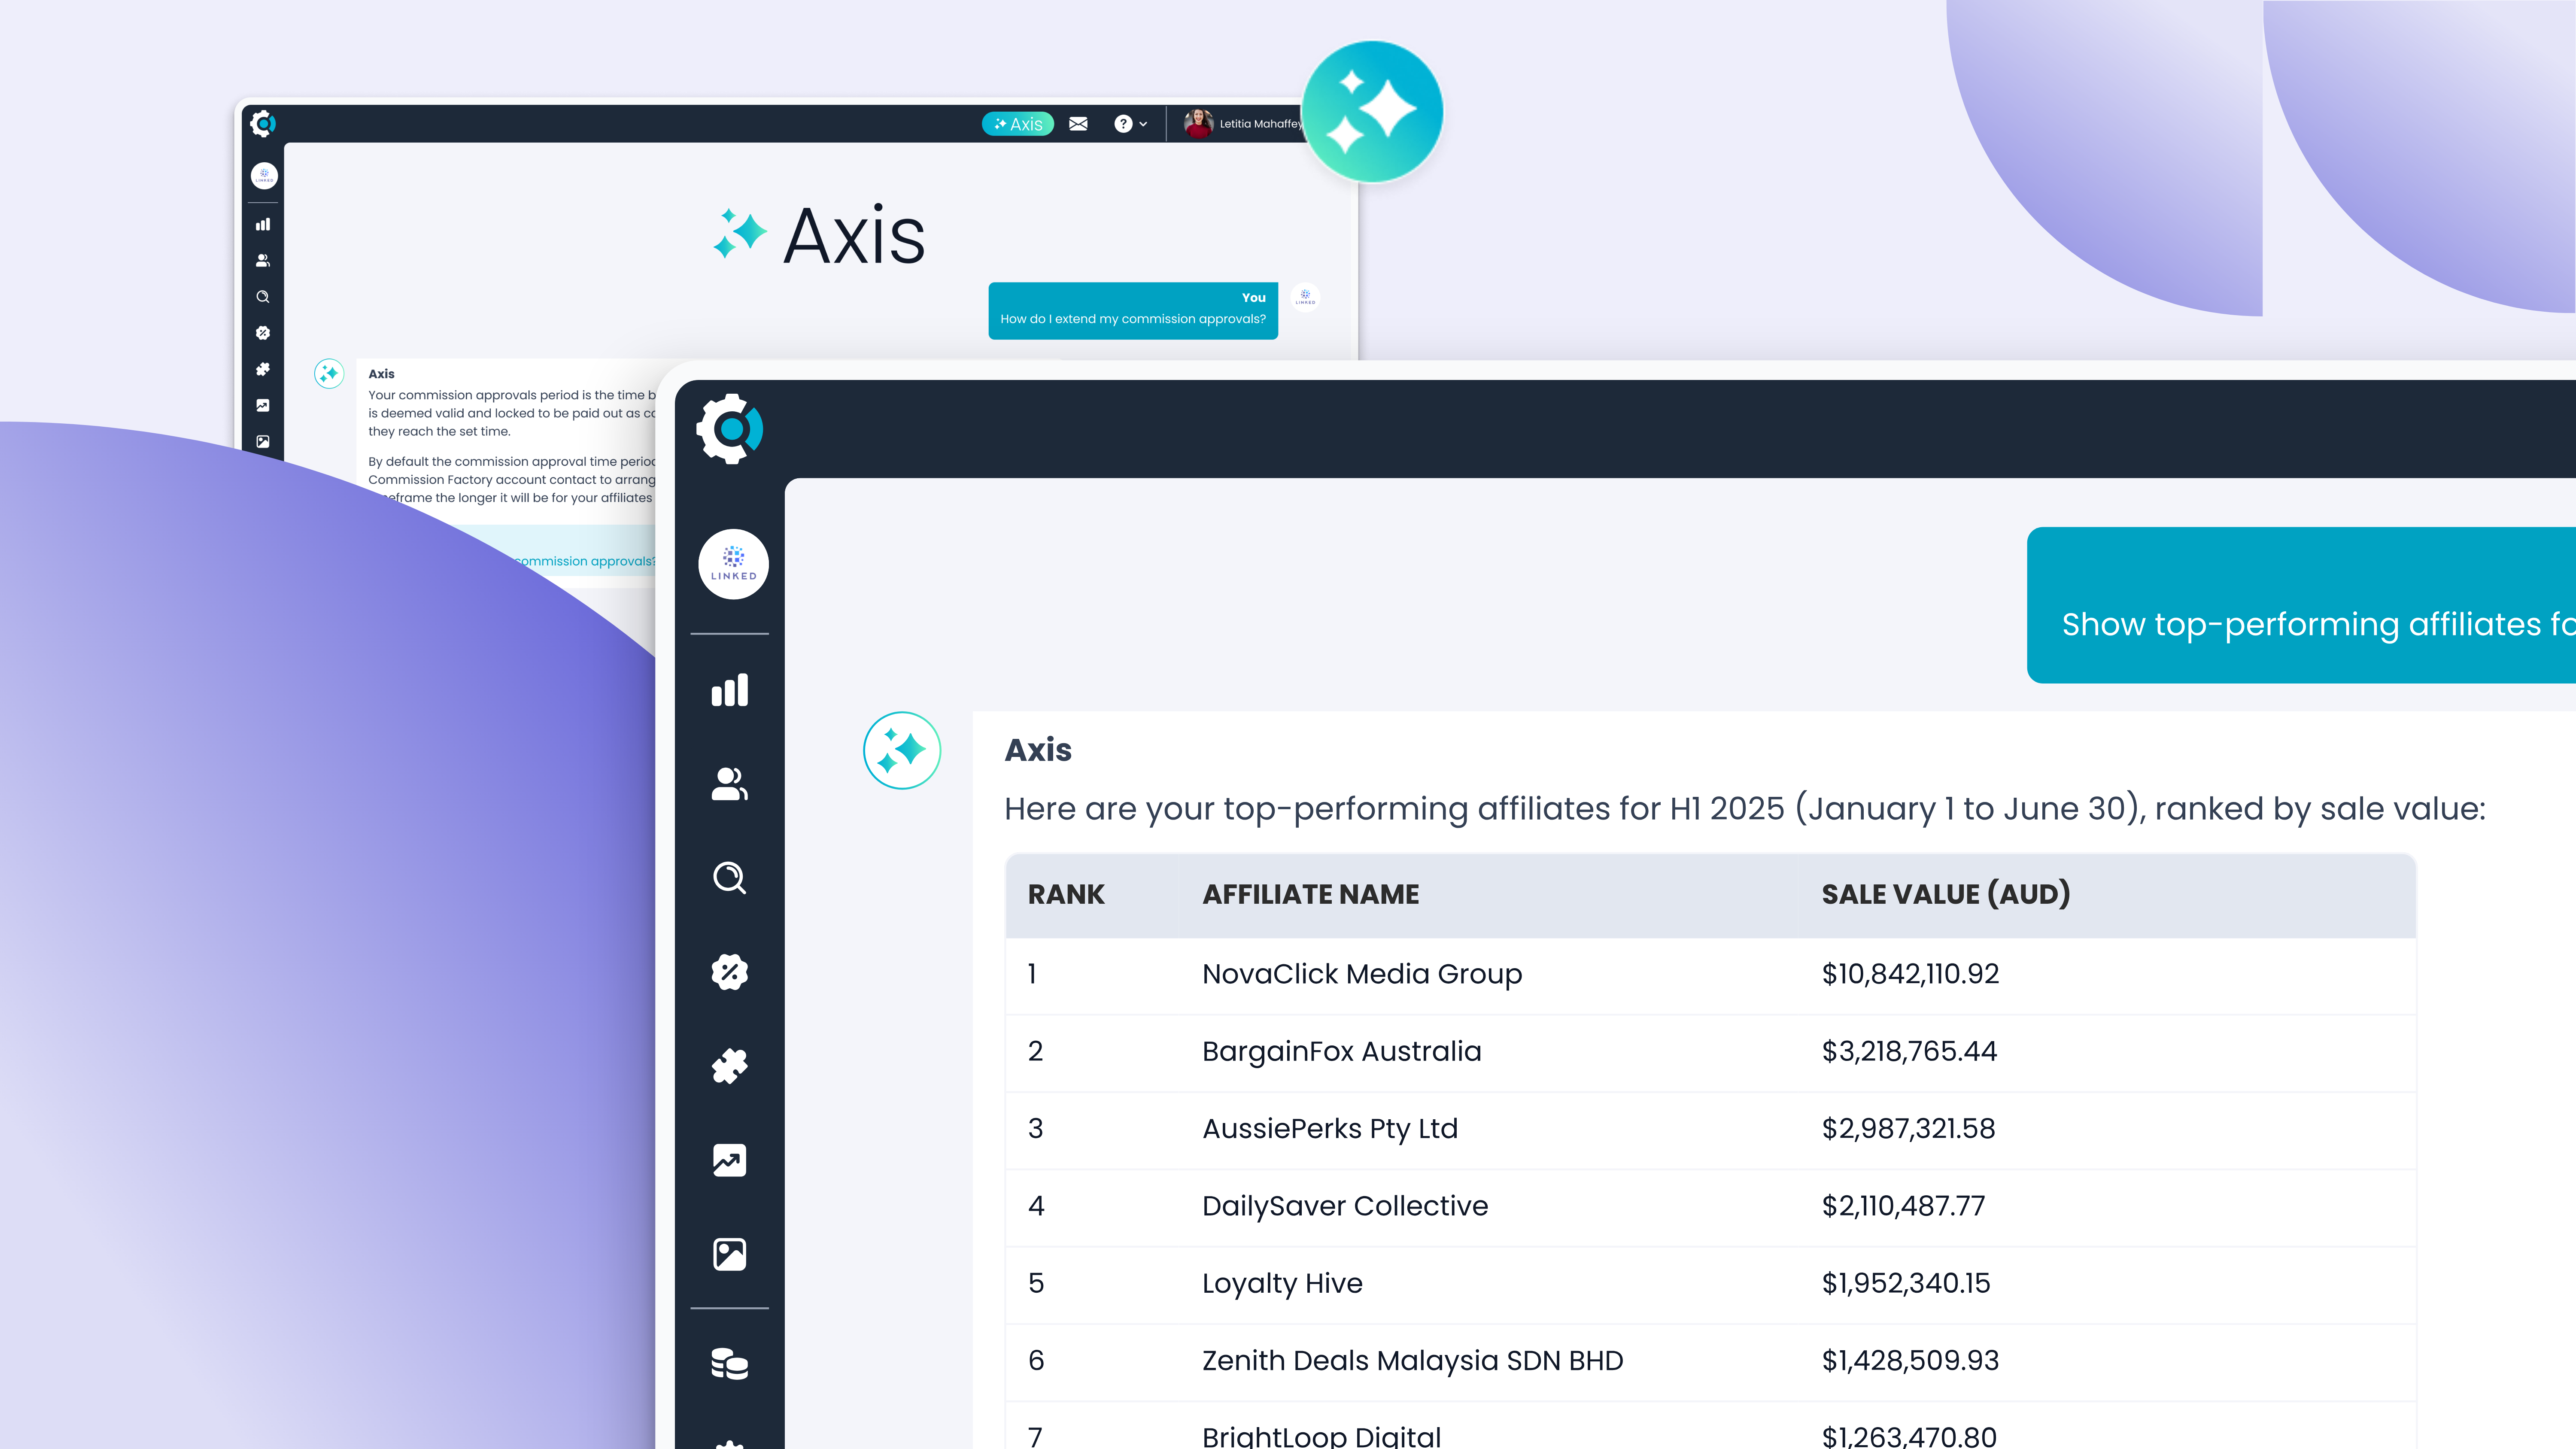Screen dimensions: 2576x1449
Task: Open the percent coupon badge icon in front sidebar
Action: pyautogui.click(x=730, y=972)
